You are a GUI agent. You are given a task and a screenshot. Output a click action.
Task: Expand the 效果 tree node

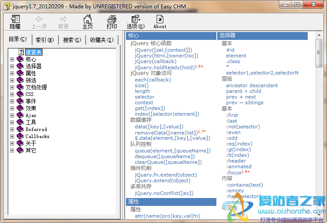(12, 108)
